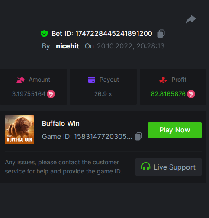Click the truncated Game ID text
This screenshot has height=218, width=209.
coord(87,136)
